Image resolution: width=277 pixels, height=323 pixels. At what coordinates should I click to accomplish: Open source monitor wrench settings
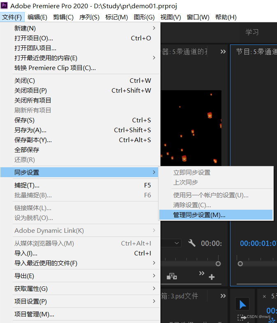point(192,243)
